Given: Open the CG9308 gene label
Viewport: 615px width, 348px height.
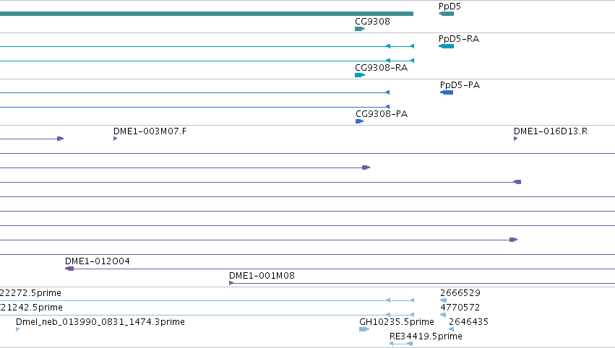Looking at the screenshot, I should [x=372, y=21].
